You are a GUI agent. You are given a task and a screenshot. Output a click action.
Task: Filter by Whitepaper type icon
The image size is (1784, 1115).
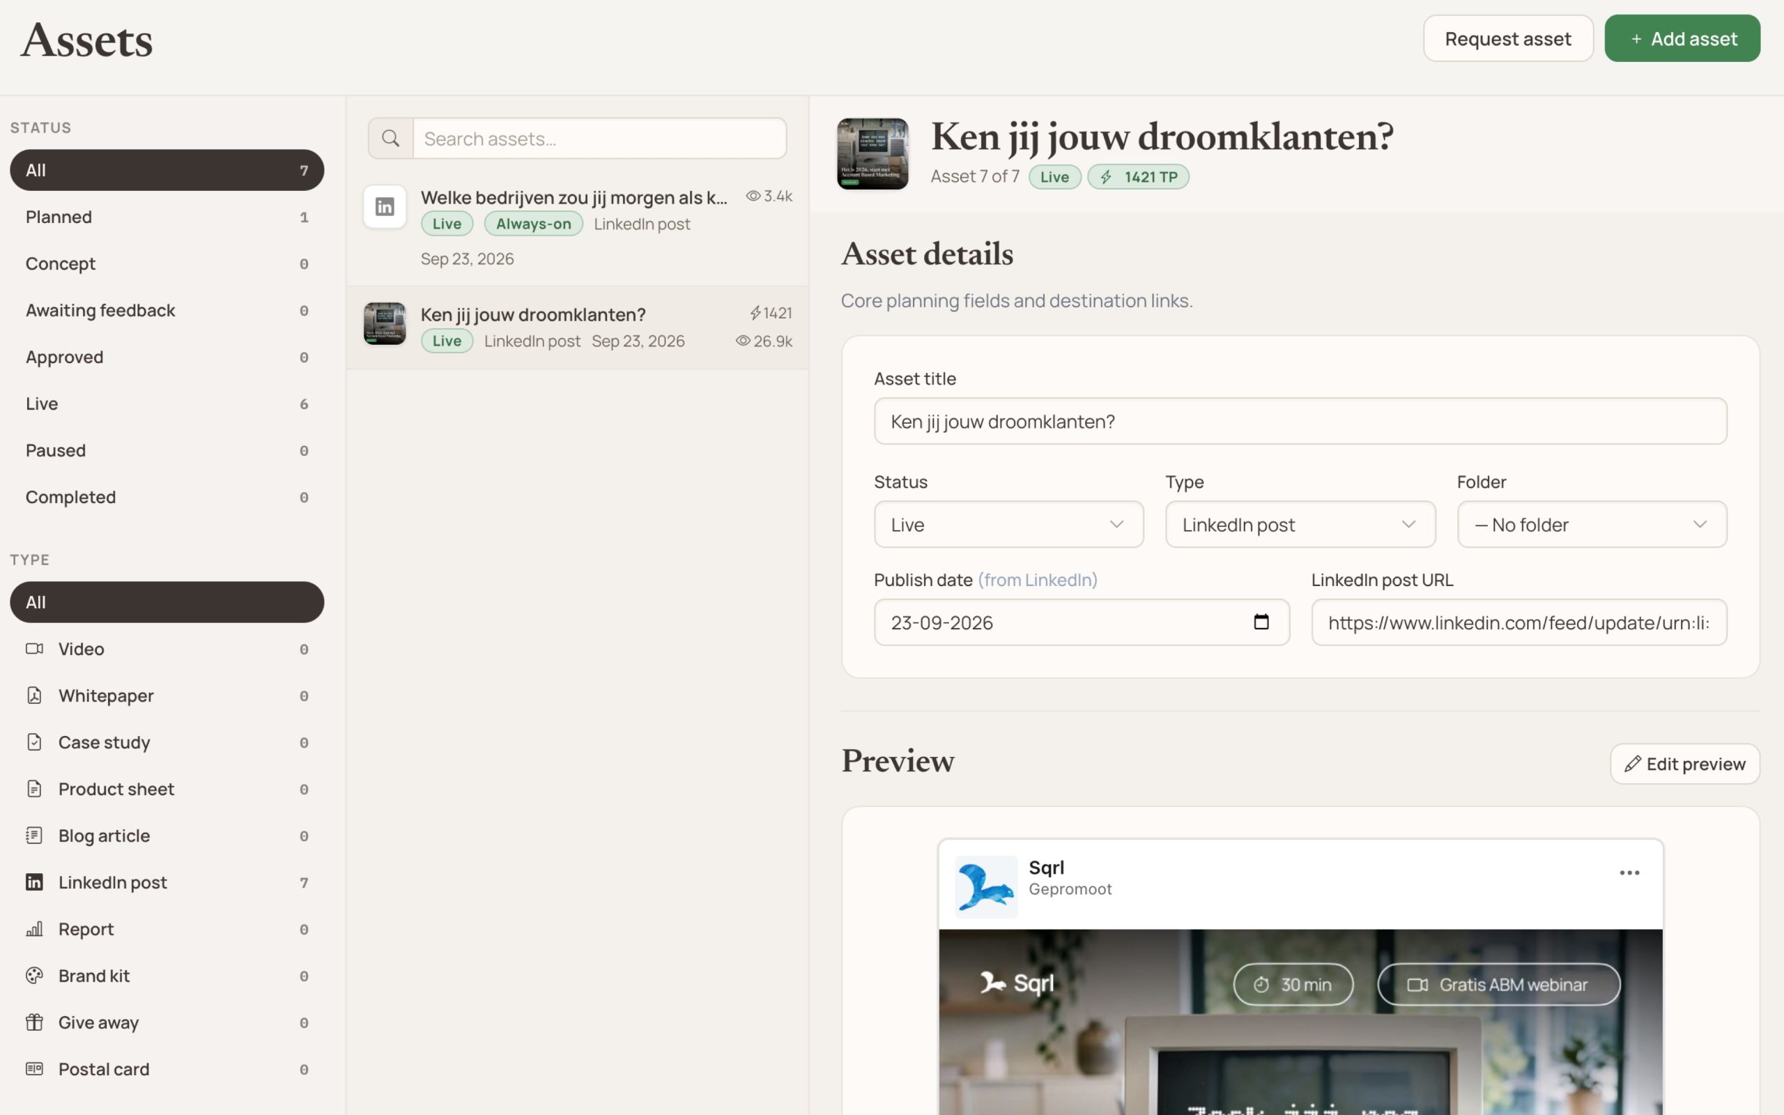point(34,695)
